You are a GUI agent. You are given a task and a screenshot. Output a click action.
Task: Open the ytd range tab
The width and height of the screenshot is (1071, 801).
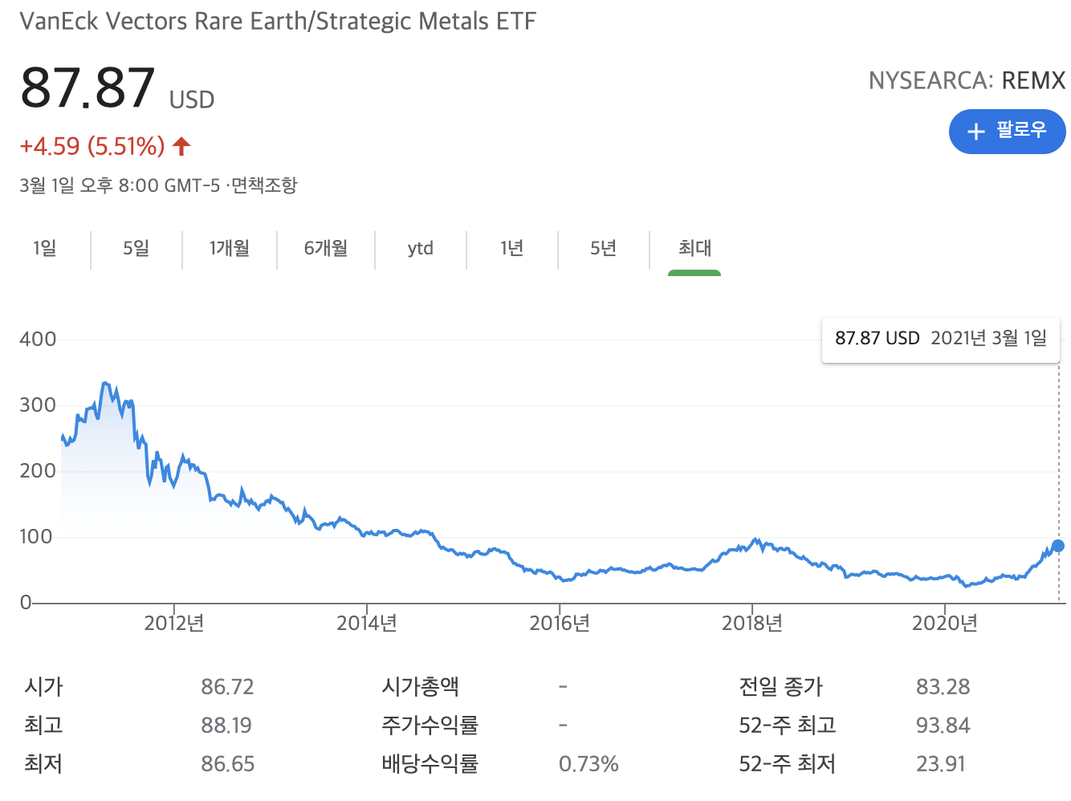tap(421, 248)
